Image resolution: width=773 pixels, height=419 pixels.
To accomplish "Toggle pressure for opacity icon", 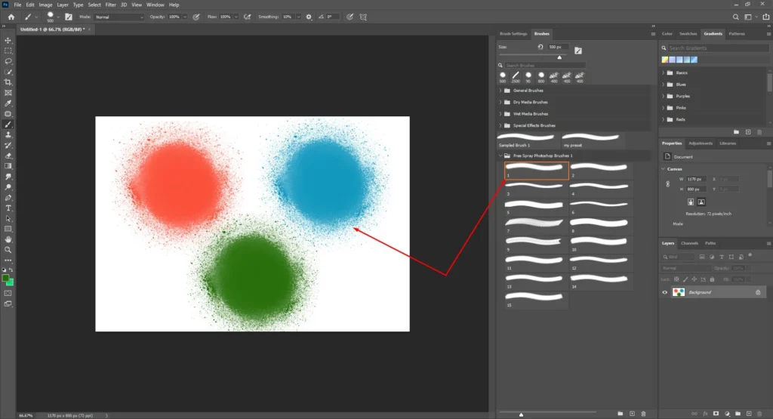I will tap(196, 17).
